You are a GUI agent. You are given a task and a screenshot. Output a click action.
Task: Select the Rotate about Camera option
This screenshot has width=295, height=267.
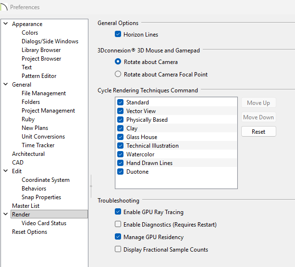point(118,62)
